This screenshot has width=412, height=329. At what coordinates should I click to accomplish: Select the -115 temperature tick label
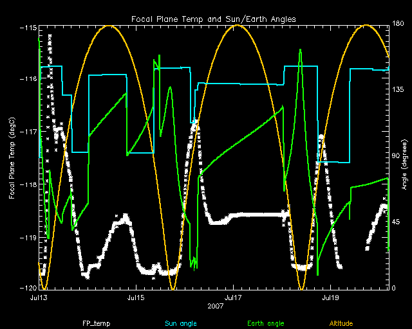(28, 28)
